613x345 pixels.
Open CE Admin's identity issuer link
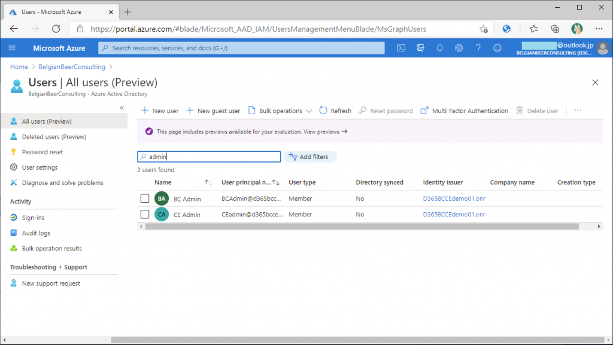[x=454, y=214]
